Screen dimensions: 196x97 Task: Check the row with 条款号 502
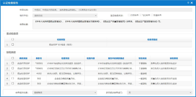click(x=13, y=79)
